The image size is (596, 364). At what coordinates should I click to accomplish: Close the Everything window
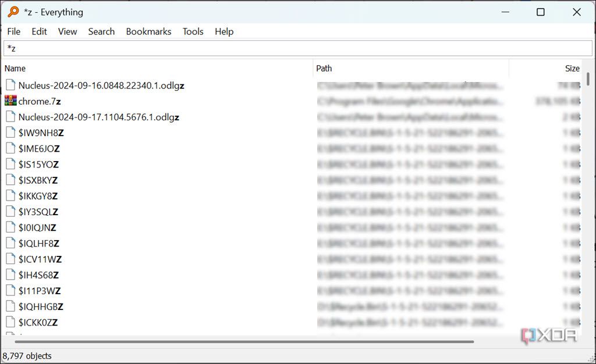click(577, 12)
